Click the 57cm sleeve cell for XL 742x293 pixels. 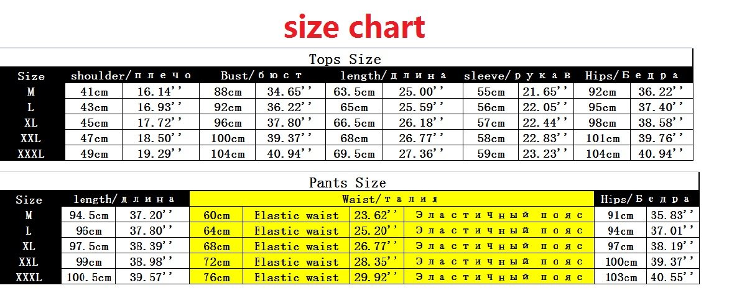coord(491,122)
